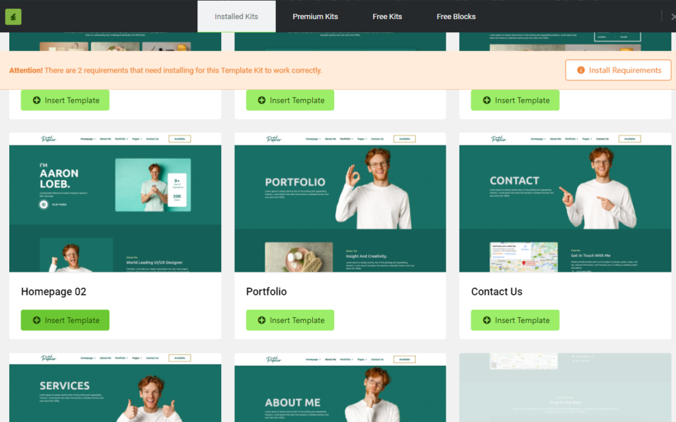Open the Free Kits tab
The height and width of the screenshot is (422, 676).
(387, 16)
